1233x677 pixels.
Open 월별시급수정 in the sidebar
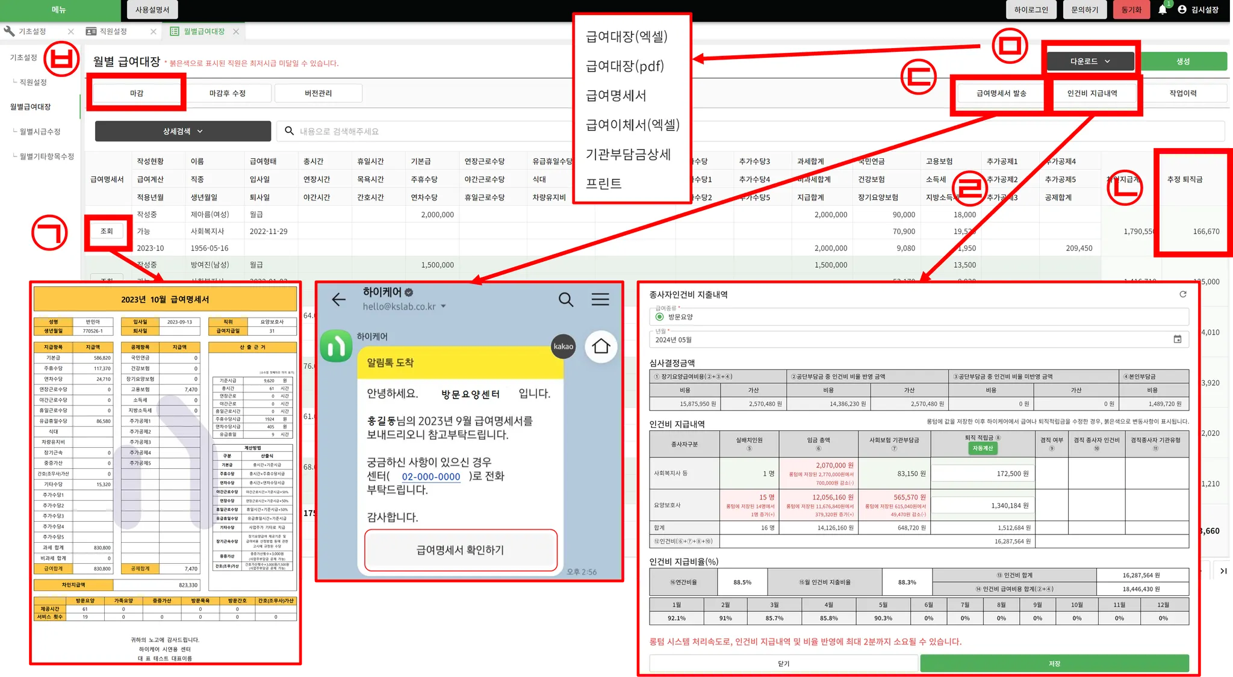pyautogui.click(x=40, y=131)
